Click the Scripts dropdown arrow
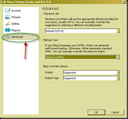 pos(118,72)
